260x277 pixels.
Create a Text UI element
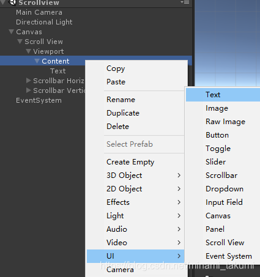(x=223, y=95)
